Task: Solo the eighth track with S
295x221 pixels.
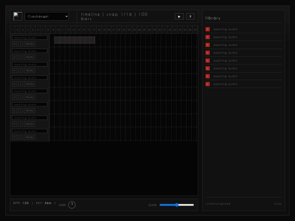Action: (21, 138)
